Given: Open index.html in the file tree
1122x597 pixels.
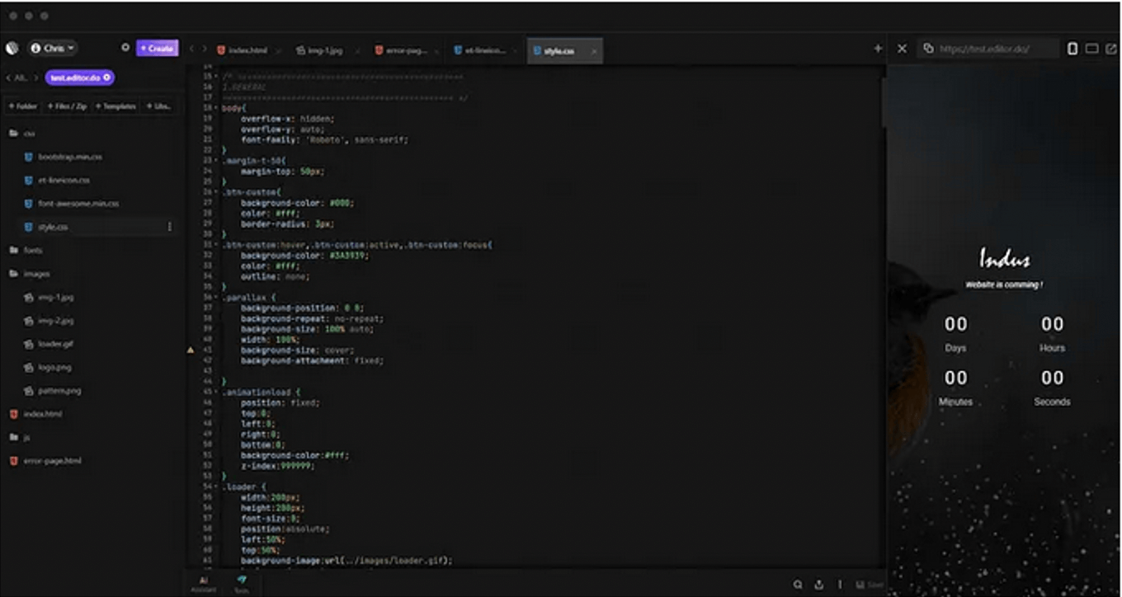Looking at the screenshot, I should (35, 414).
